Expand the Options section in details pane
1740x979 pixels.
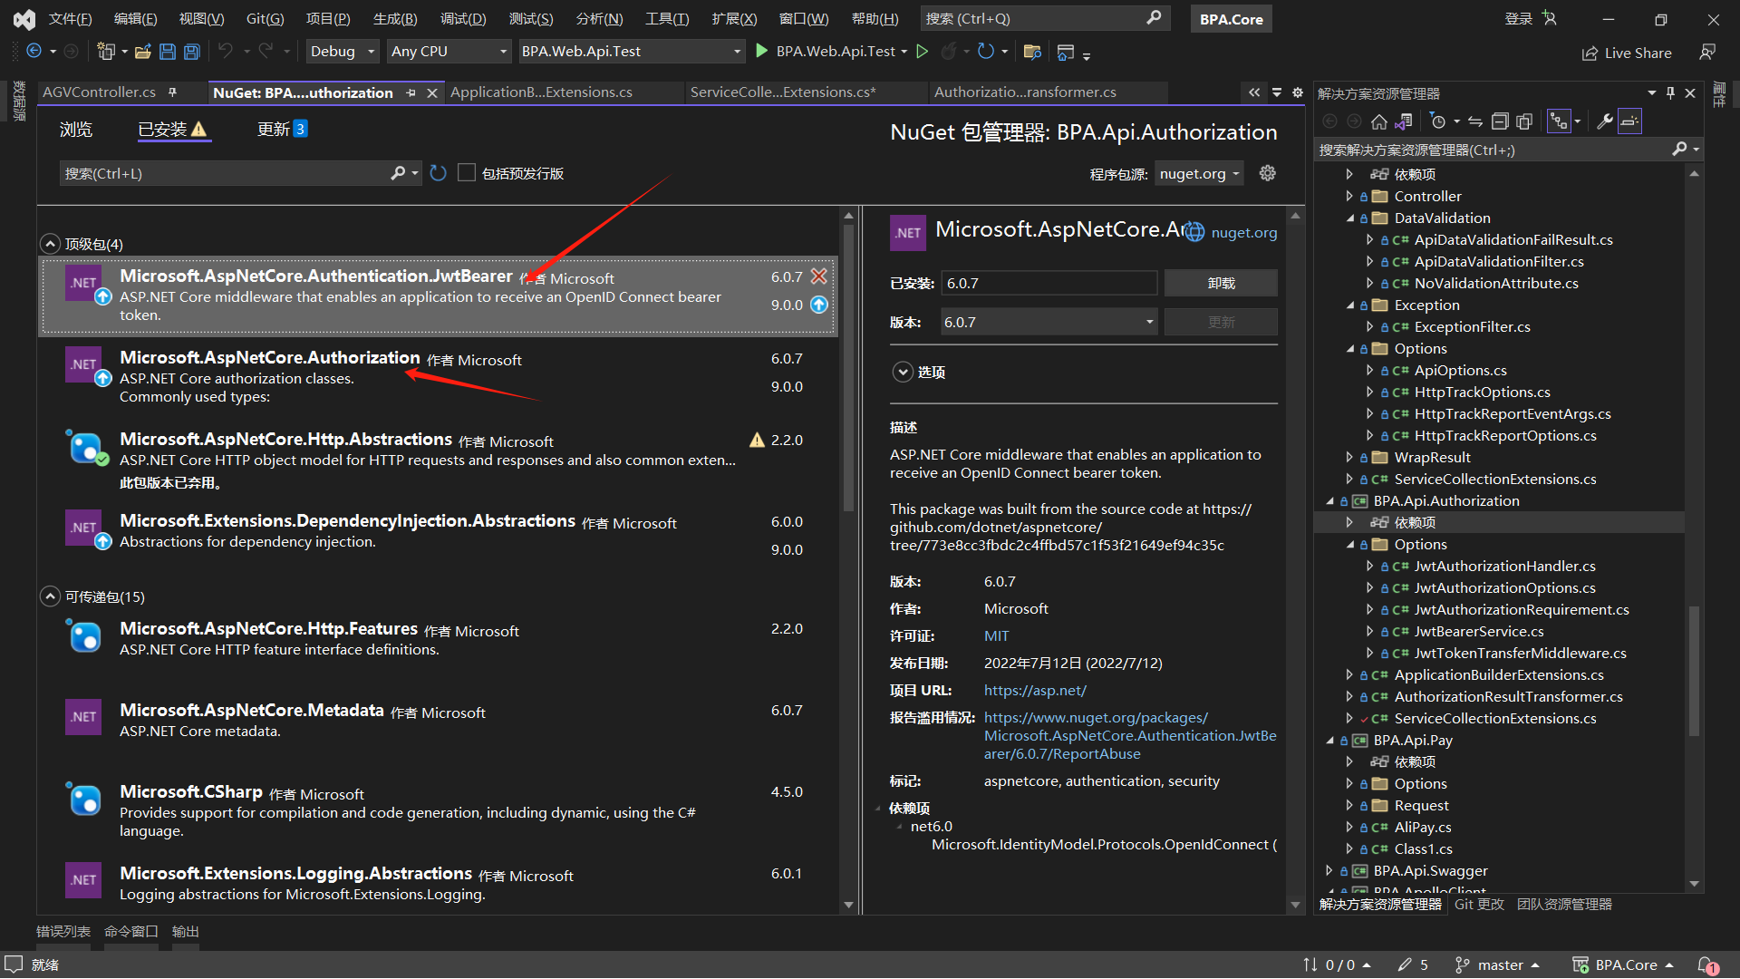pos(902,372)
